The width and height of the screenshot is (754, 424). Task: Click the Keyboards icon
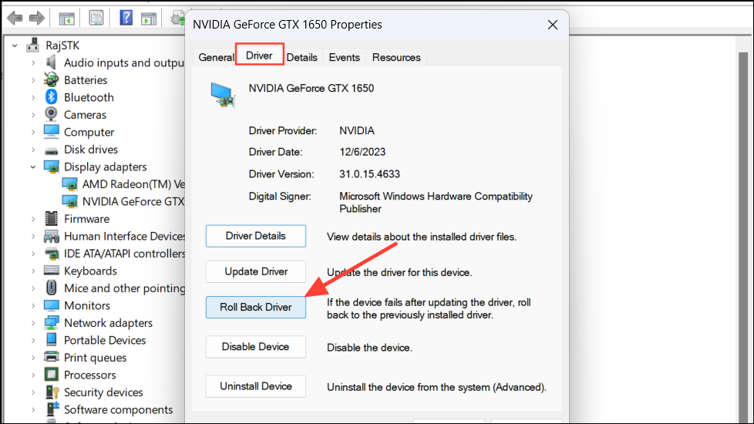click(x=51, y=271)
